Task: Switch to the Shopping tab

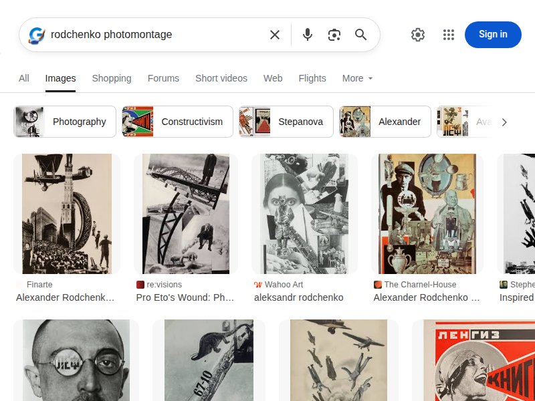Action: coord(112,78)
